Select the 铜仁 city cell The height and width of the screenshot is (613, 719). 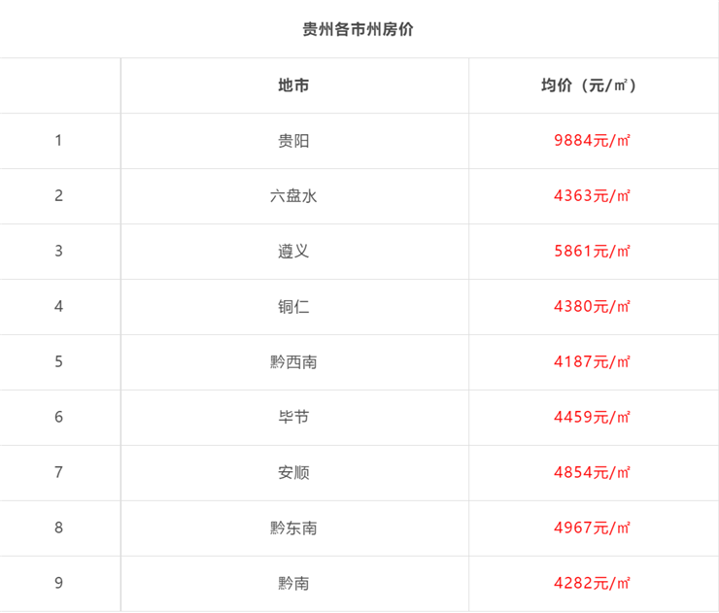(x=293, y=307)
